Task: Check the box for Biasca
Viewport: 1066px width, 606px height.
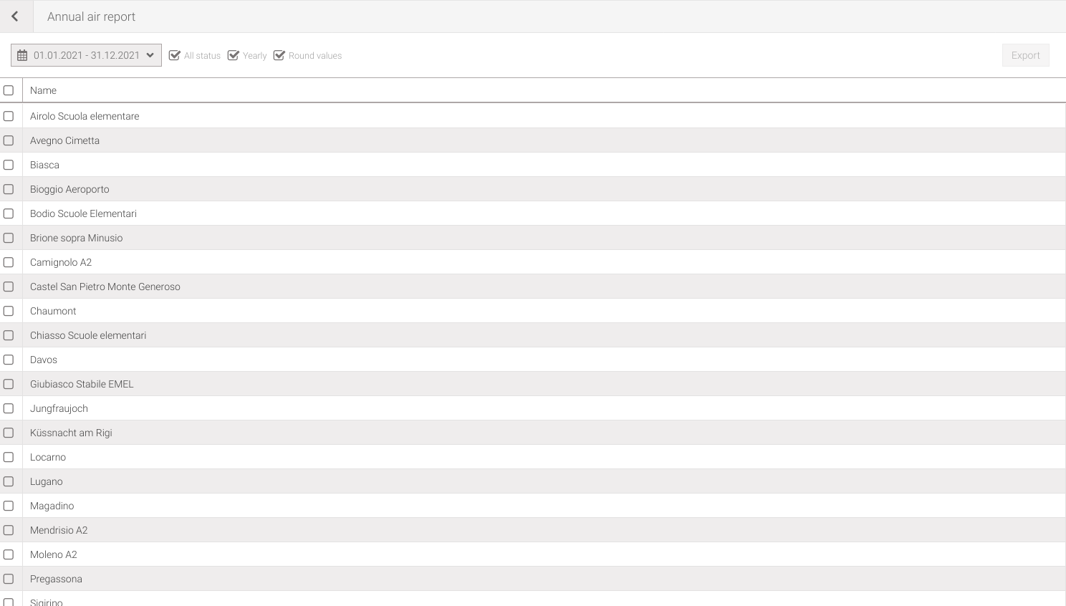Action: (x=9, y=165)
